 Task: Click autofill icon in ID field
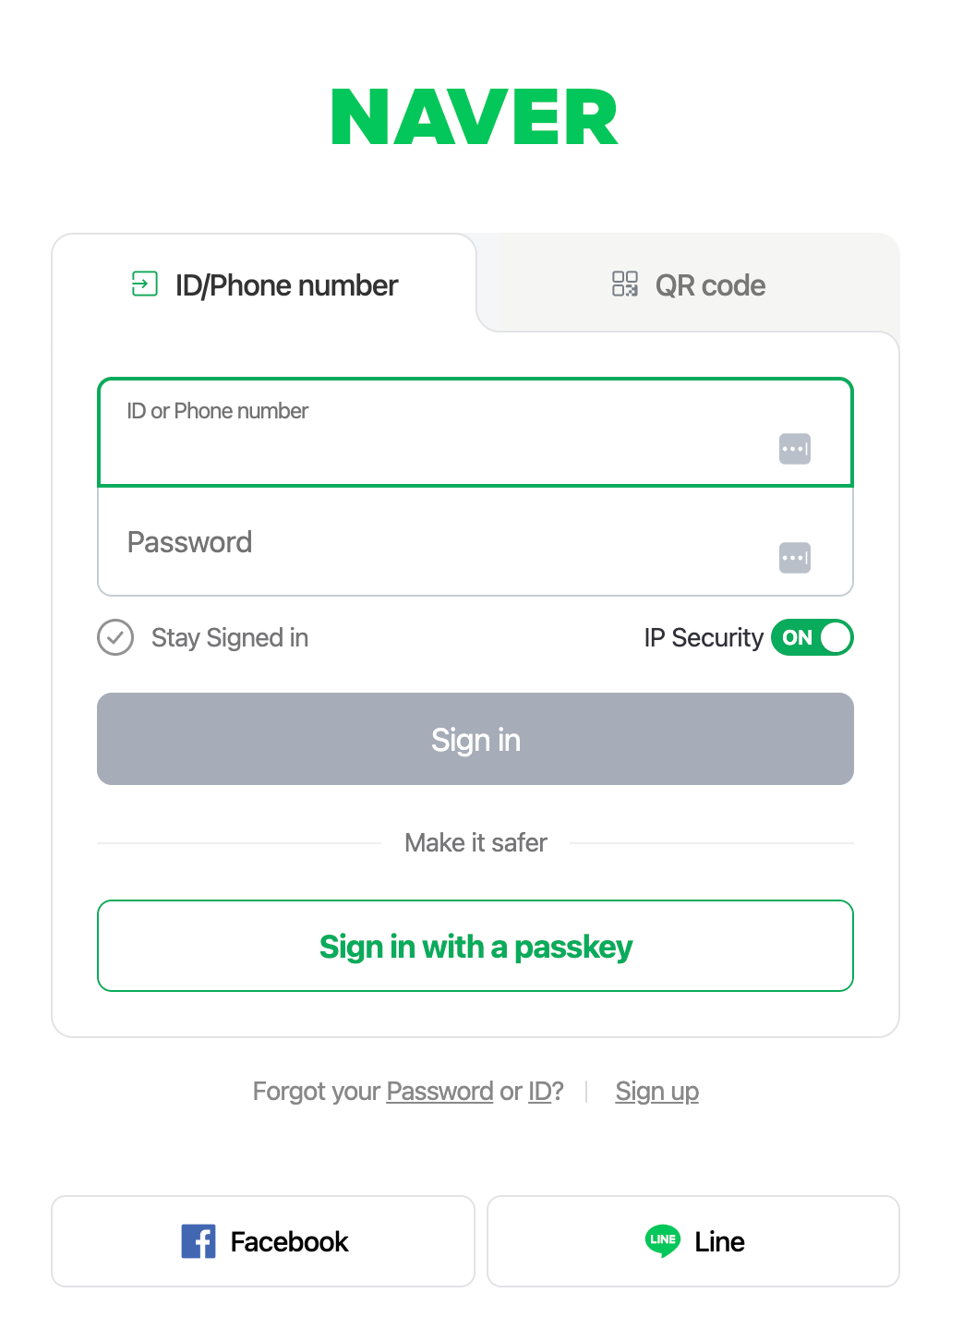[x=794, y=449]
